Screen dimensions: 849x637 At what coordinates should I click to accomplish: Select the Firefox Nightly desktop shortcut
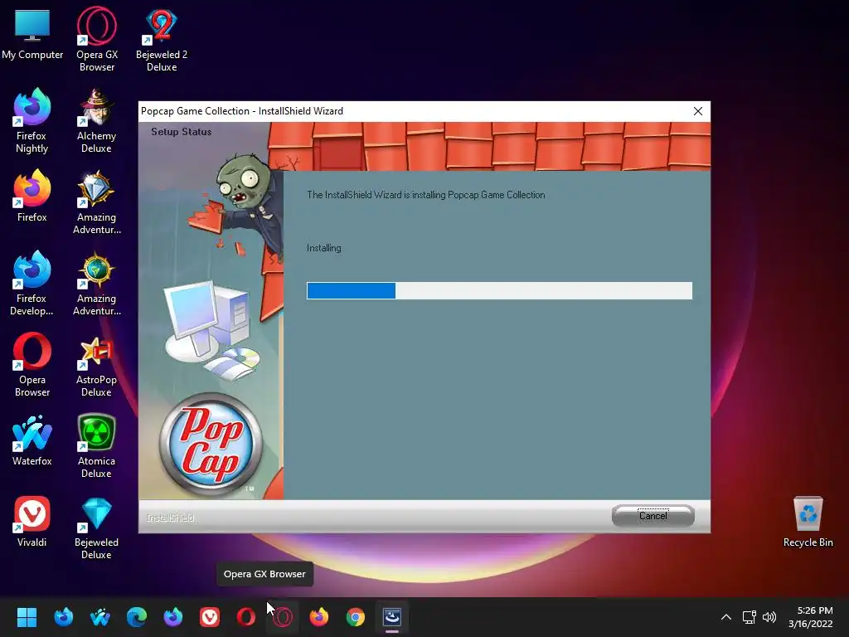[x=32, y=121]
